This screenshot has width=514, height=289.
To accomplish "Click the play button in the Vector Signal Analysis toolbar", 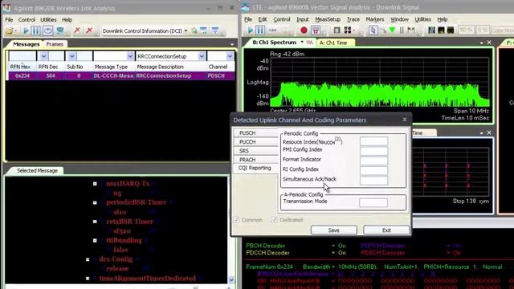I will tap(250, 31).
